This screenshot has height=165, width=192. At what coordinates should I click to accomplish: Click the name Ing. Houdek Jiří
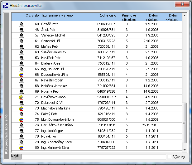point(53,69)
